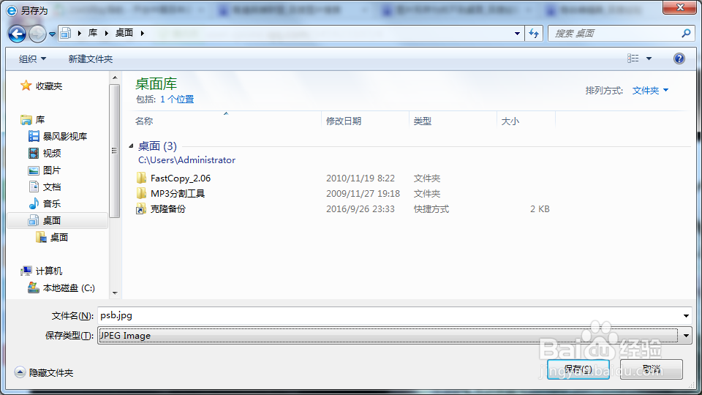
Task: Open the 图片 library
Action: 51,170
